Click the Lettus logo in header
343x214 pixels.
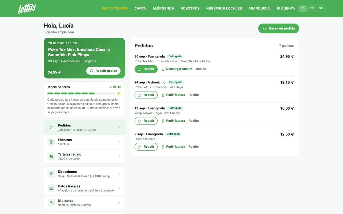[x=27, y=9]
